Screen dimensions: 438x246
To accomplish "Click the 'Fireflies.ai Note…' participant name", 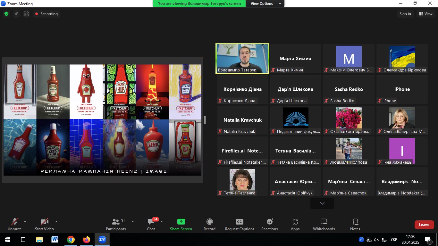I will tap(242, 151).
